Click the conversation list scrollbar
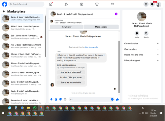 point(45,36)
